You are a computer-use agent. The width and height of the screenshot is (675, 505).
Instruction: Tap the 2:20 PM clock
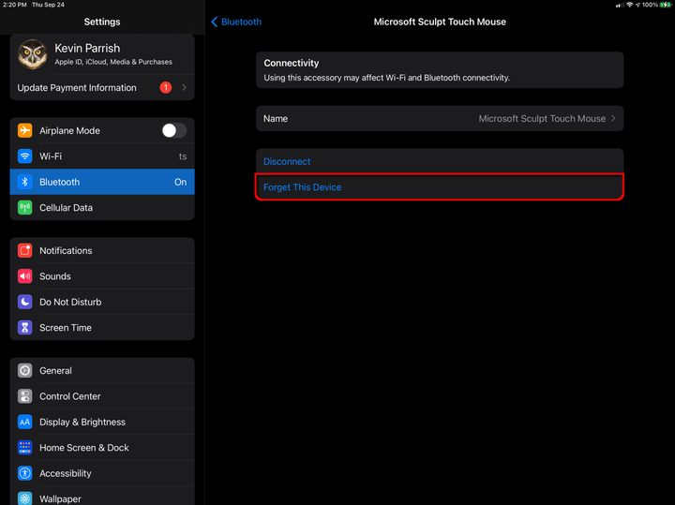[15, 5]
